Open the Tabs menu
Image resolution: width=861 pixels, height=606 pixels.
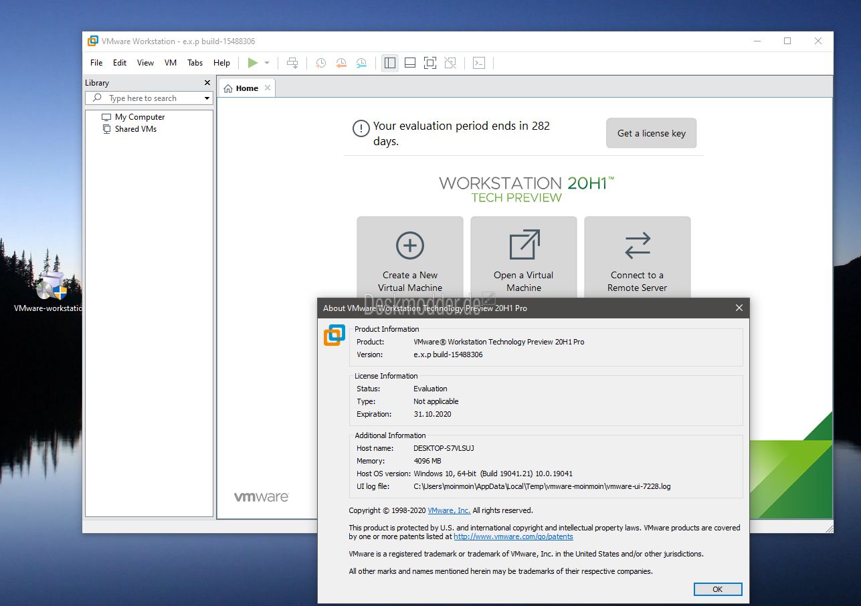point(195,63)
